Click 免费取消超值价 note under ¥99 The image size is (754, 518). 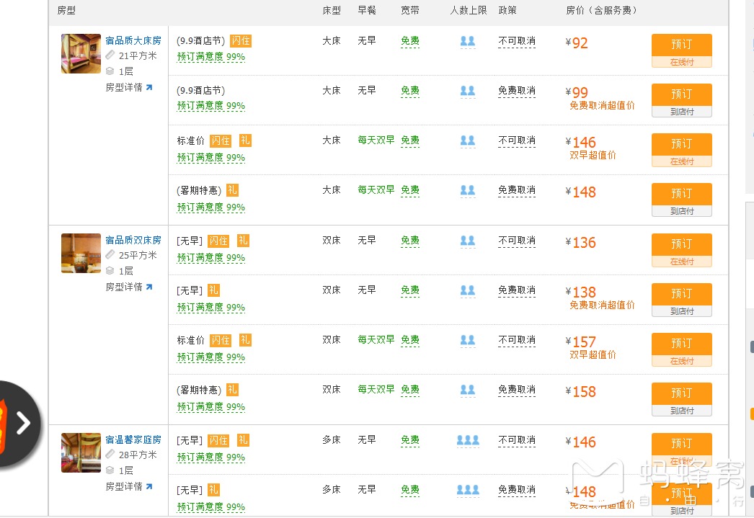point(602,106)
